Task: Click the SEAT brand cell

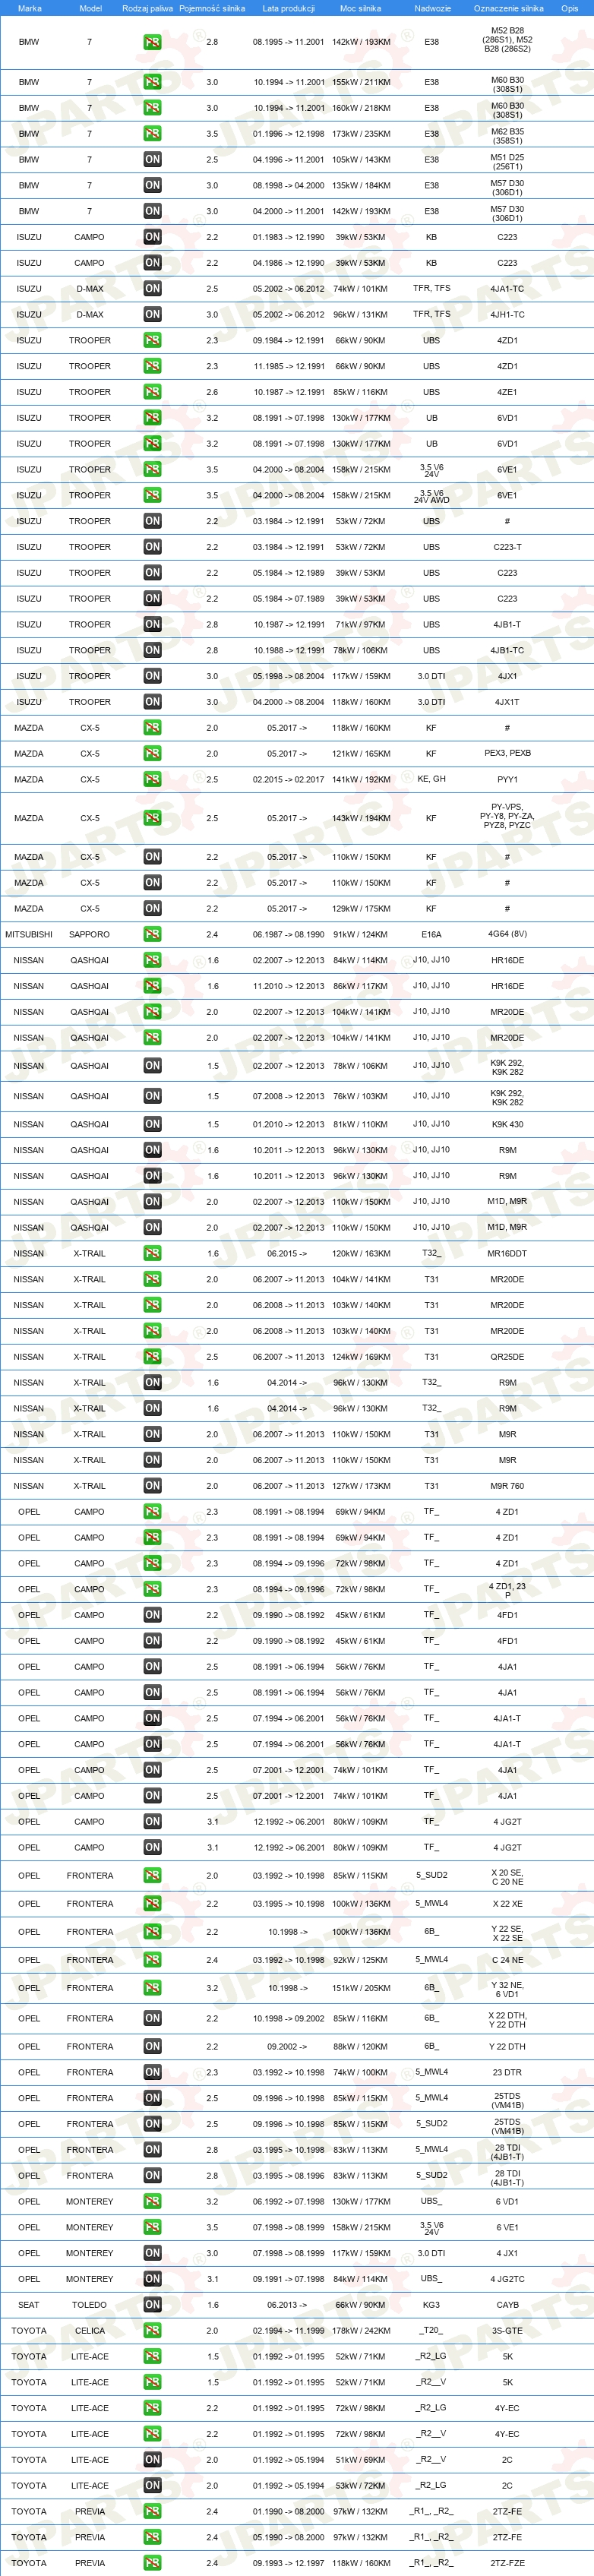Action: [x=29, y=2305]
